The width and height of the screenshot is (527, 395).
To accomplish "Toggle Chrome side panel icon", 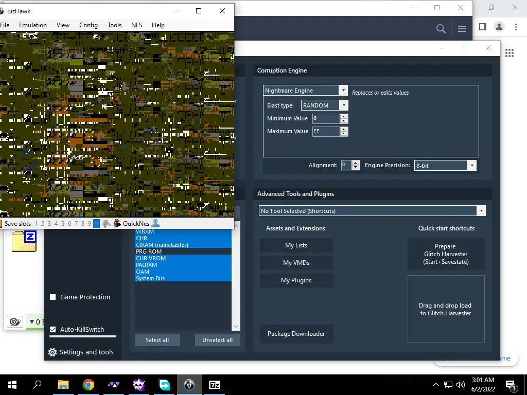I will tap(483, 27).
